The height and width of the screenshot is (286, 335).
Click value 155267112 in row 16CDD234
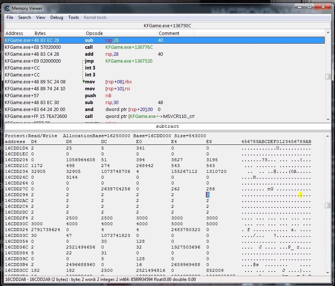pos(184,171)
